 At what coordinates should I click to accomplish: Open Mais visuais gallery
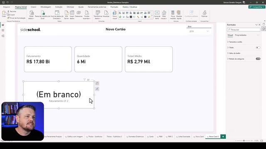point(164,15)
